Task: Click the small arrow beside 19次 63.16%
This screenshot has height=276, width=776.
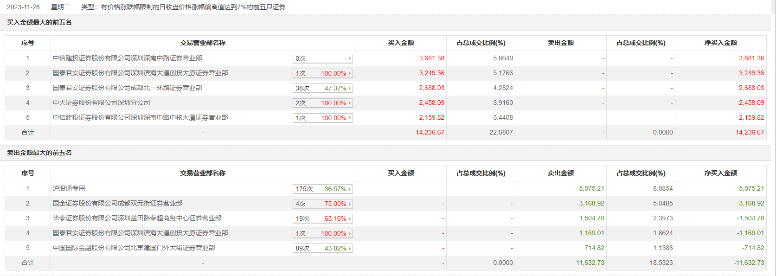Action: coord(350,218)
